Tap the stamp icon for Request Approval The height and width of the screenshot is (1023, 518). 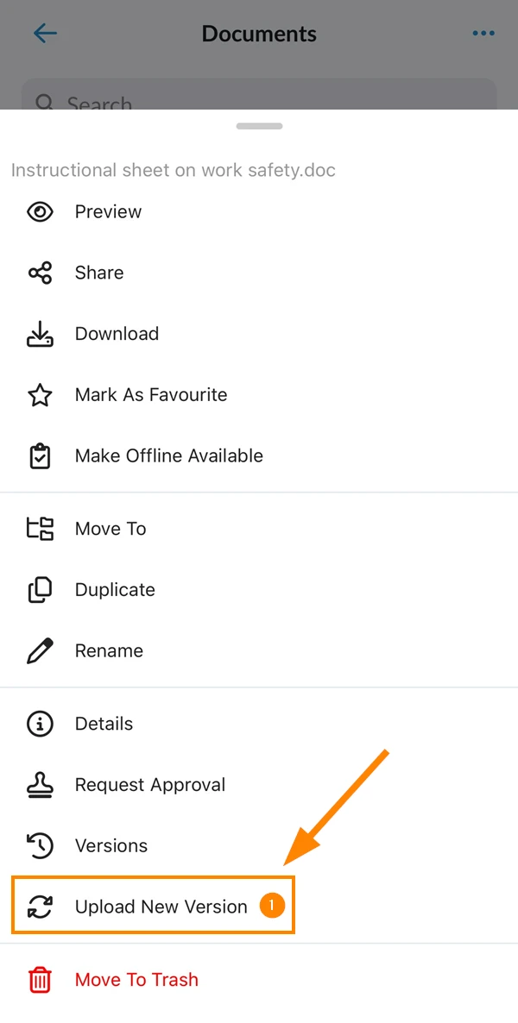[40, 785]
